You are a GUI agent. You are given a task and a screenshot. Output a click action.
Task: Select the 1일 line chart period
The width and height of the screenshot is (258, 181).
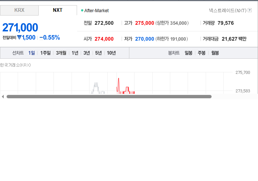tap(32, 53)
